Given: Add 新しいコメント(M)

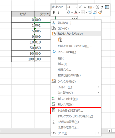Looking at the screenshot, I should [76, 99].
